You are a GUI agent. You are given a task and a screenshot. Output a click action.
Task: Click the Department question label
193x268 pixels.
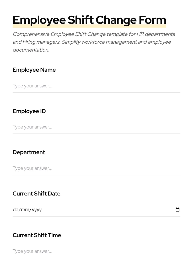[x=29, y=152]
